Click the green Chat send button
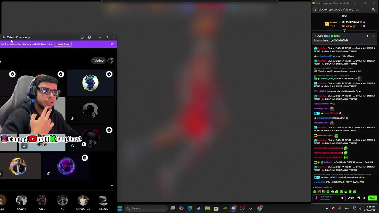Viewport: 379px width, 213px height. 372,198
